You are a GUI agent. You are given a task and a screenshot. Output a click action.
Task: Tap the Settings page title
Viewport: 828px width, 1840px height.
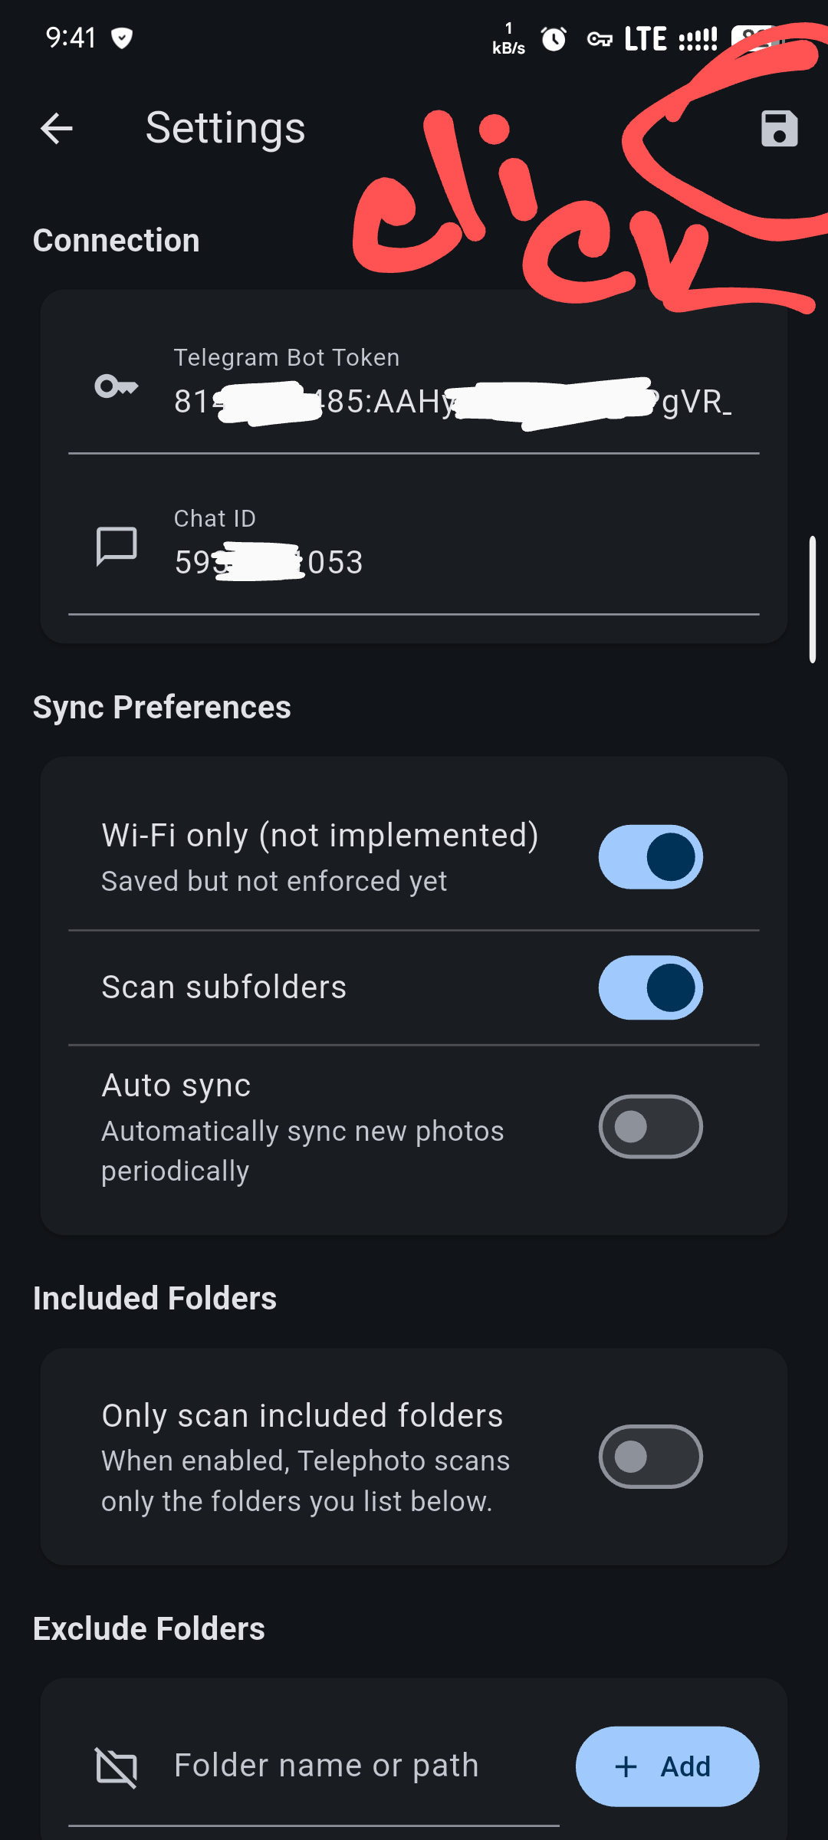point(225,128)
